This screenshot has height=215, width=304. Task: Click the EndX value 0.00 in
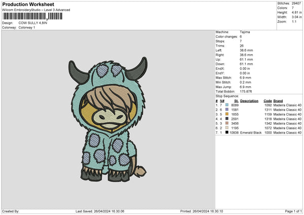click(x=245, y=68)
